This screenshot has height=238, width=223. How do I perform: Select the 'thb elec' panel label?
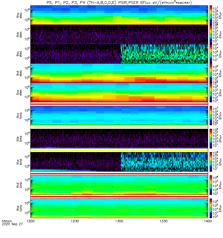click(x=19, y=35)
